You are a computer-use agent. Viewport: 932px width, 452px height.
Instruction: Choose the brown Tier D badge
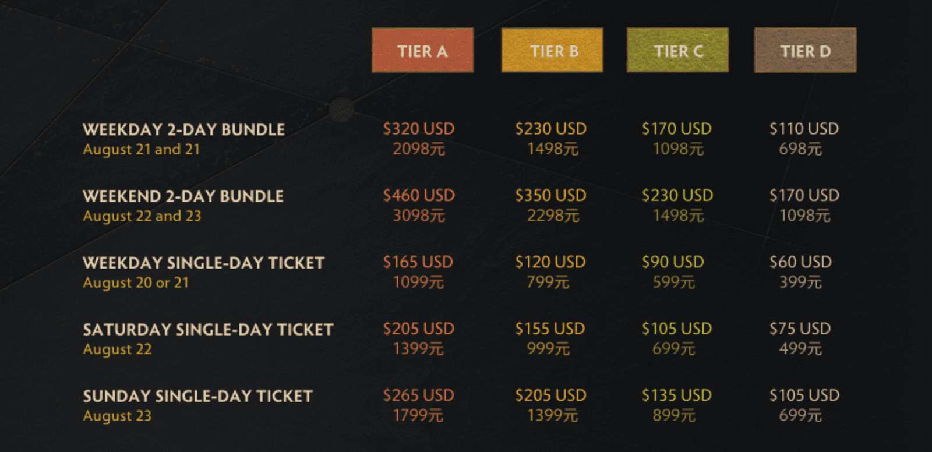[805, 50]
